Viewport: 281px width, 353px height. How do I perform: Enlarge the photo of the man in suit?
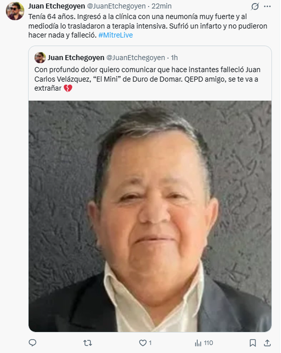click(x=150, y=216)
